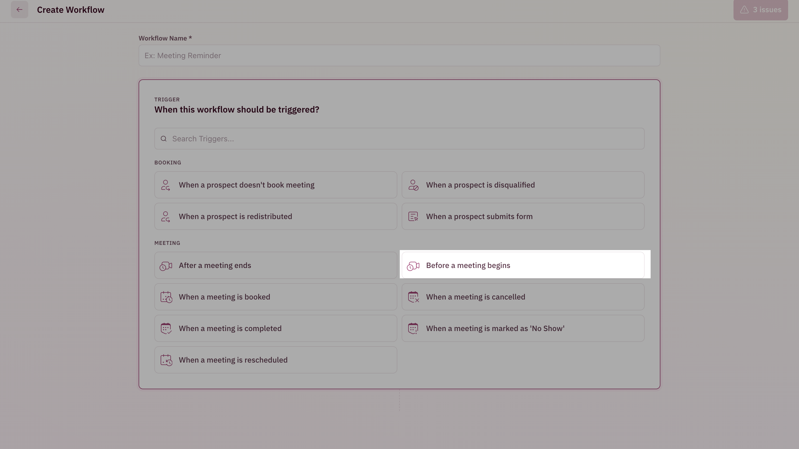The width and height of the screenshot is (799, 449).
Task: Click the "Workflow Name *" label
Action: (165, 38)
